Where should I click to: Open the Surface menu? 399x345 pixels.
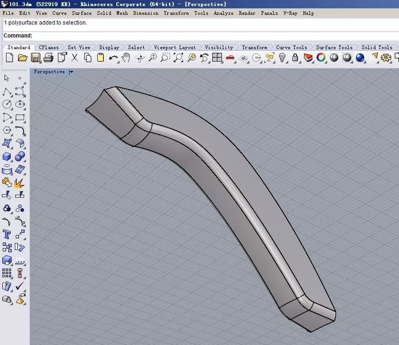[82, 13]
